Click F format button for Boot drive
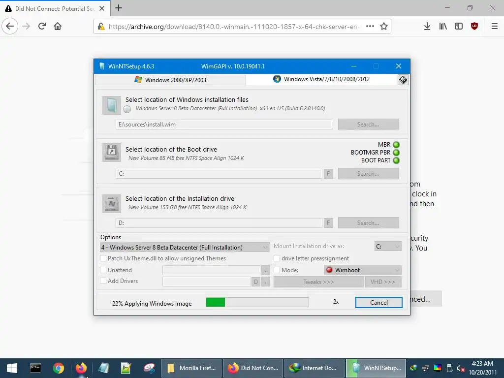Image resolution: width=504 pixels, height=378 pixels. pyautogui.click(x=328, y=174)
